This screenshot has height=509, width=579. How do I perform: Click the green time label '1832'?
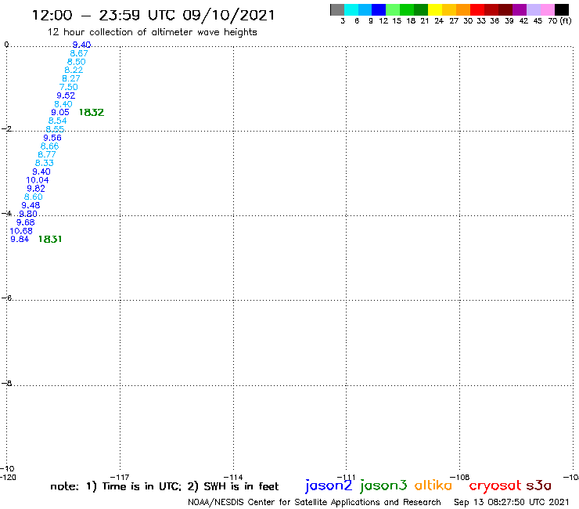(x=92, y=113)
